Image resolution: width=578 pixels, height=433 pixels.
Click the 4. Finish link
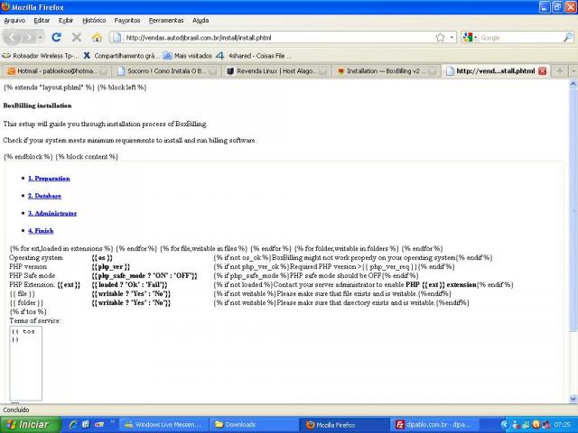(x=41, y=231)
